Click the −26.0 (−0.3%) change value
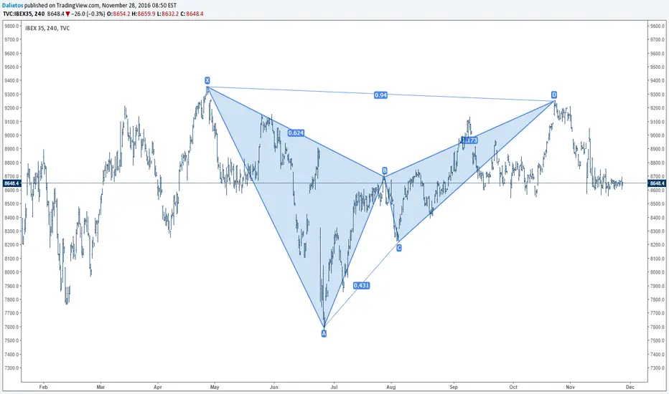This screenshot has height=394, width=669. coord(88,14)
